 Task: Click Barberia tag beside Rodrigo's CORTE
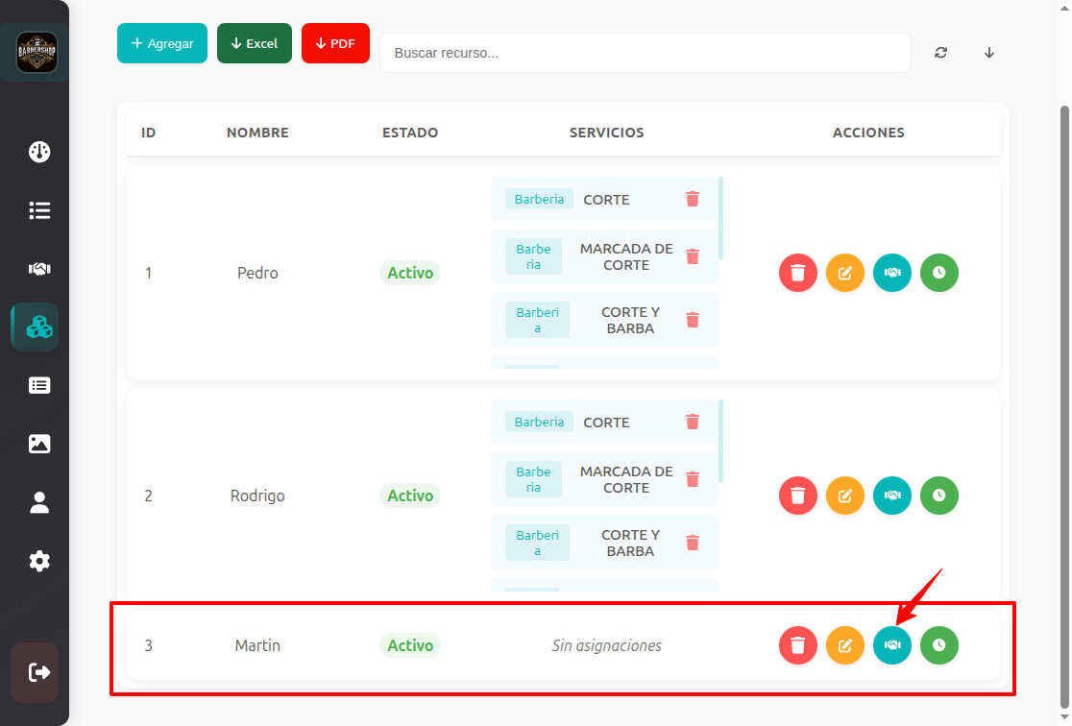540,422
